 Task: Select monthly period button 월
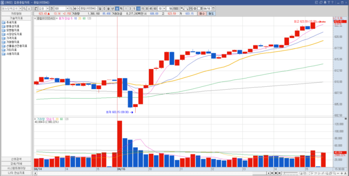click(109, 8)
